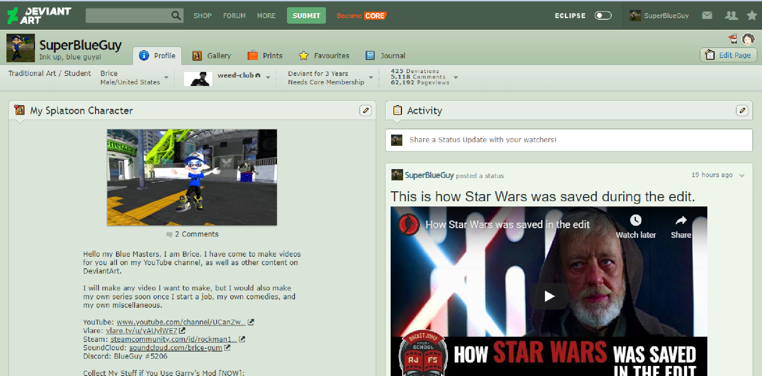Play the Star Wars video
The height and width of the screenshot is (376, 762).
[549, 296]
